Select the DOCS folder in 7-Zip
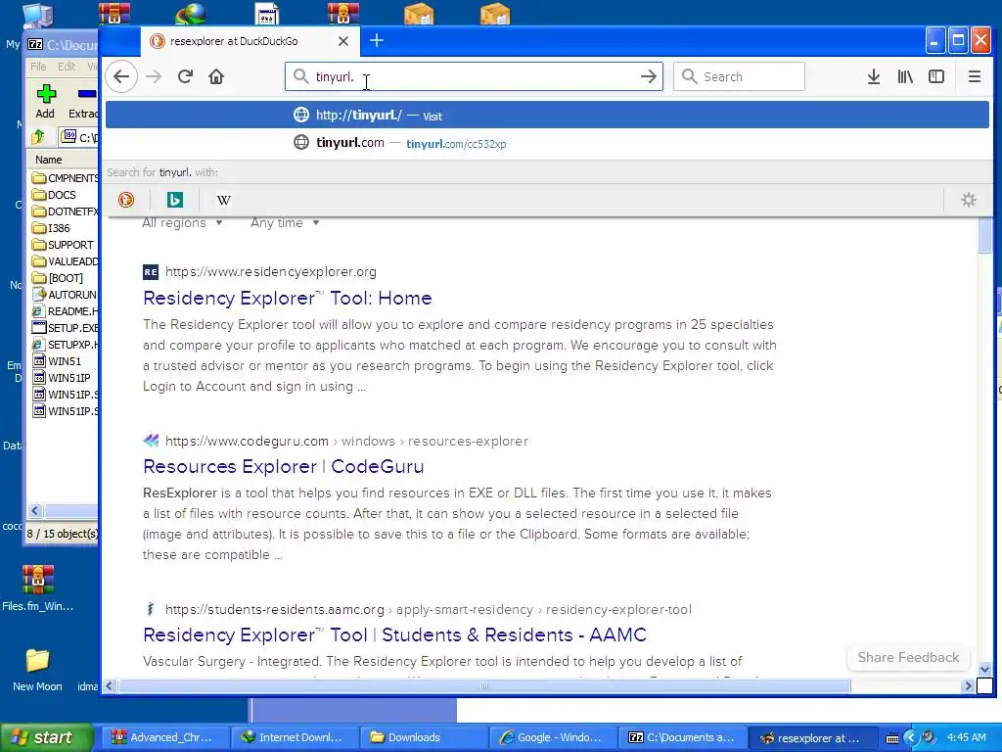Image resolution: width=1002 pixels, height=752 pixels. coord(55,195)
